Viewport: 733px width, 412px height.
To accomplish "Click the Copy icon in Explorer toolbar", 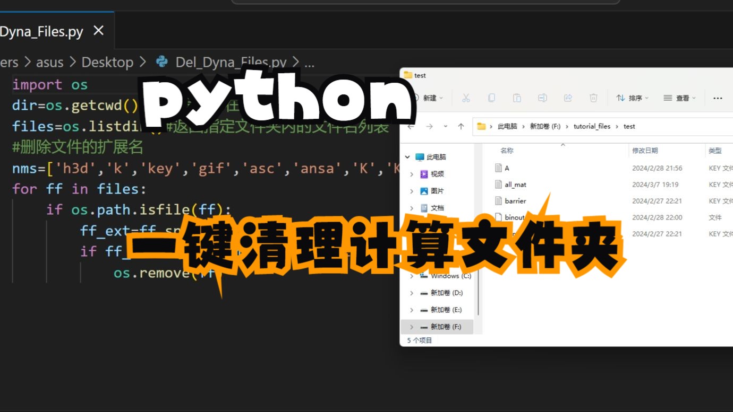I will click(x=491, y=98).
